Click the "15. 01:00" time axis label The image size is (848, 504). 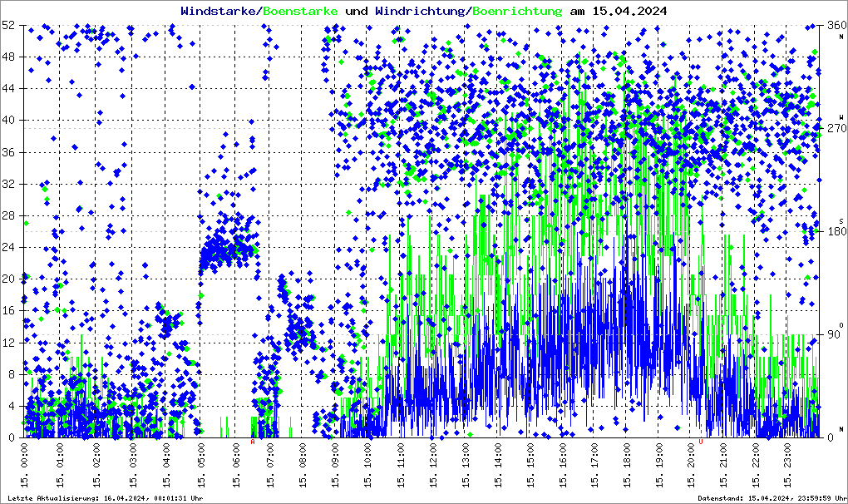(x=60, y=465)
